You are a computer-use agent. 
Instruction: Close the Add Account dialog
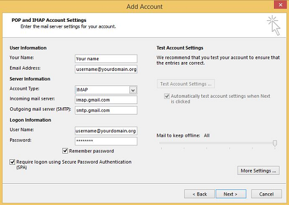pyautogui.click(x=281, y=5)
